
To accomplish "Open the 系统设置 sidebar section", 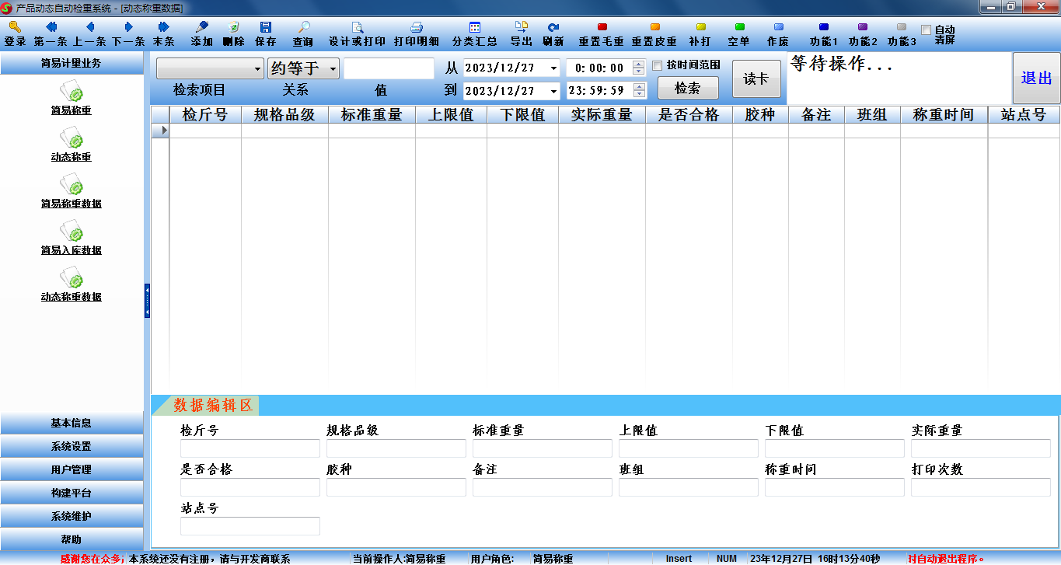I will (72, 447).
